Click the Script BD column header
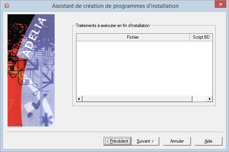229x152 pixels. pyautogui.click(x=201, y=37)
